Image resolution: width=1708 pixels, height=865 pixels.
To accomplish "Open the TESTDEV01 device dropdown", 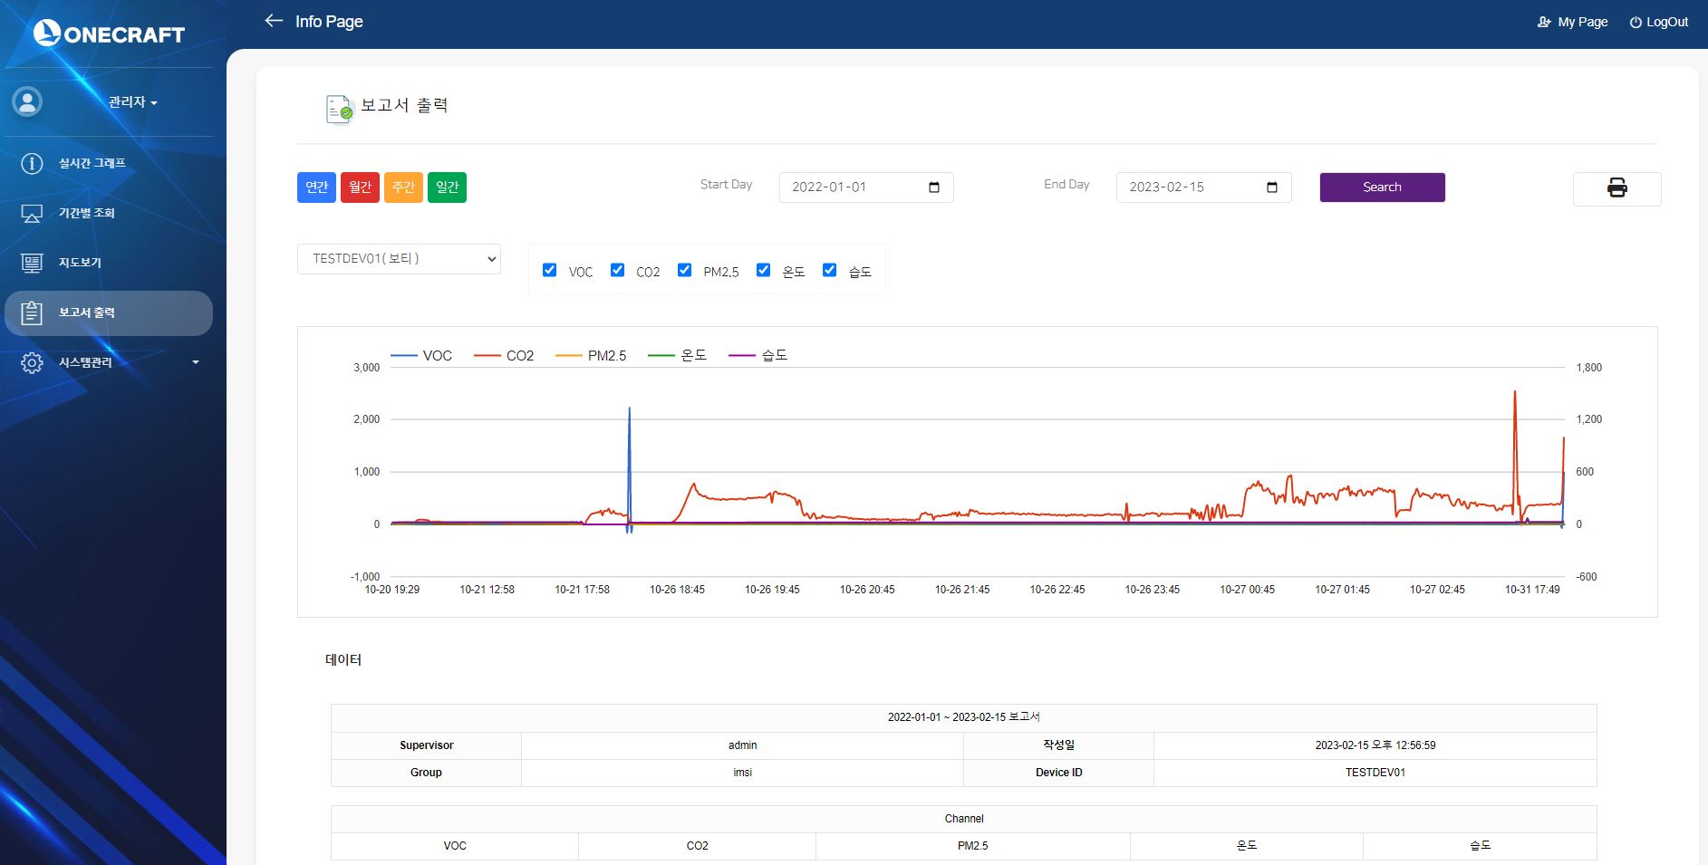I will (x=399, y=259).
